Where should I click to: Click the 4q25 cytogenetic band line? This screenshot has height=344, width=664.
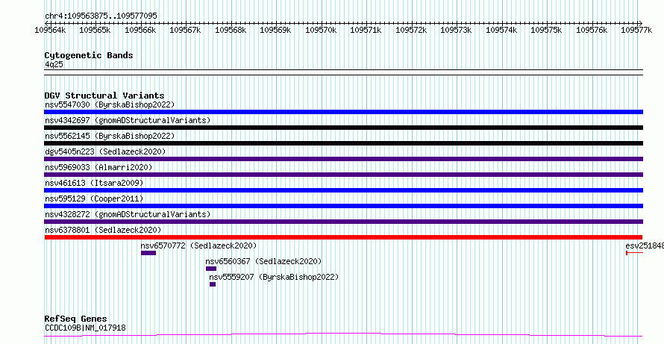(343, 72)
